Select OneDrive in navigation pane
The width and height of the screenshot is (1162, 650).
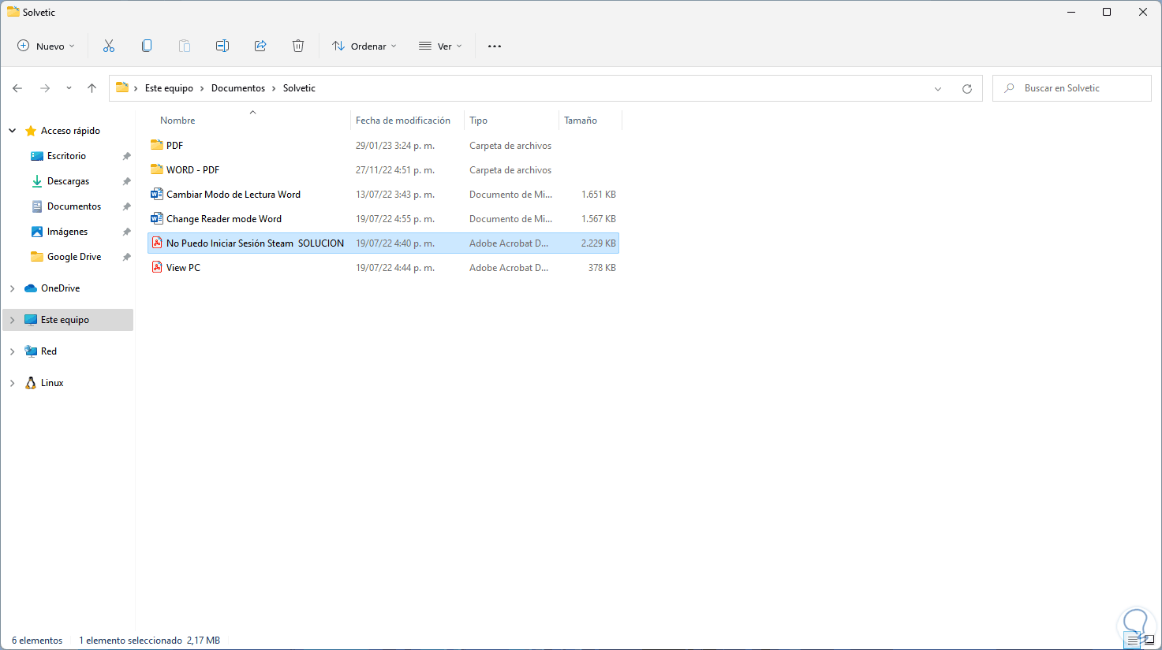(60, 288)
